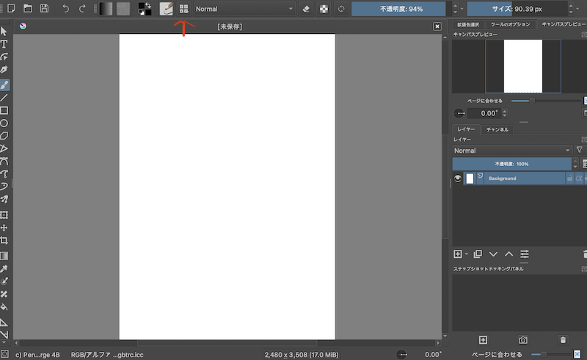Click the Undo arrow icon
This screenshot has height=360, width=587.
66,9
